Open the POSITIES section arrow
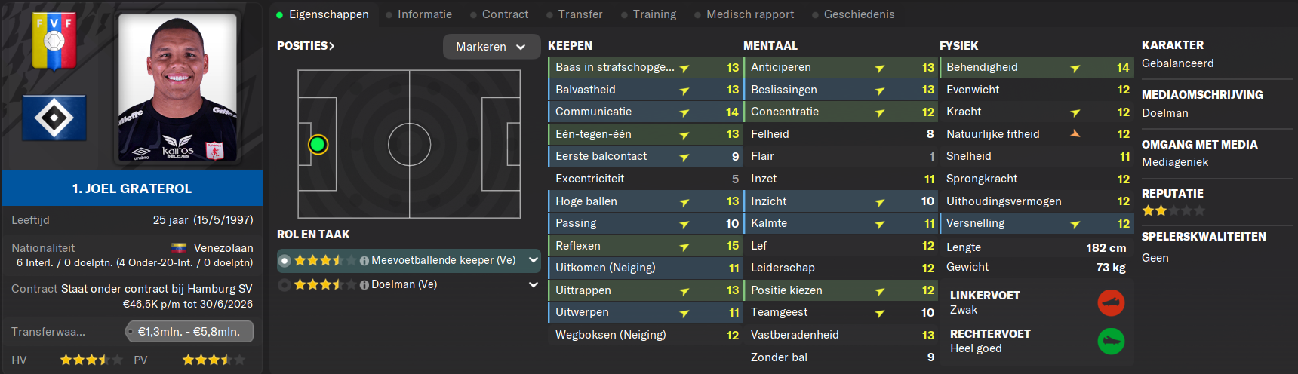The image size is (1298, 374). pyautogui.click(x=306, y=46)
